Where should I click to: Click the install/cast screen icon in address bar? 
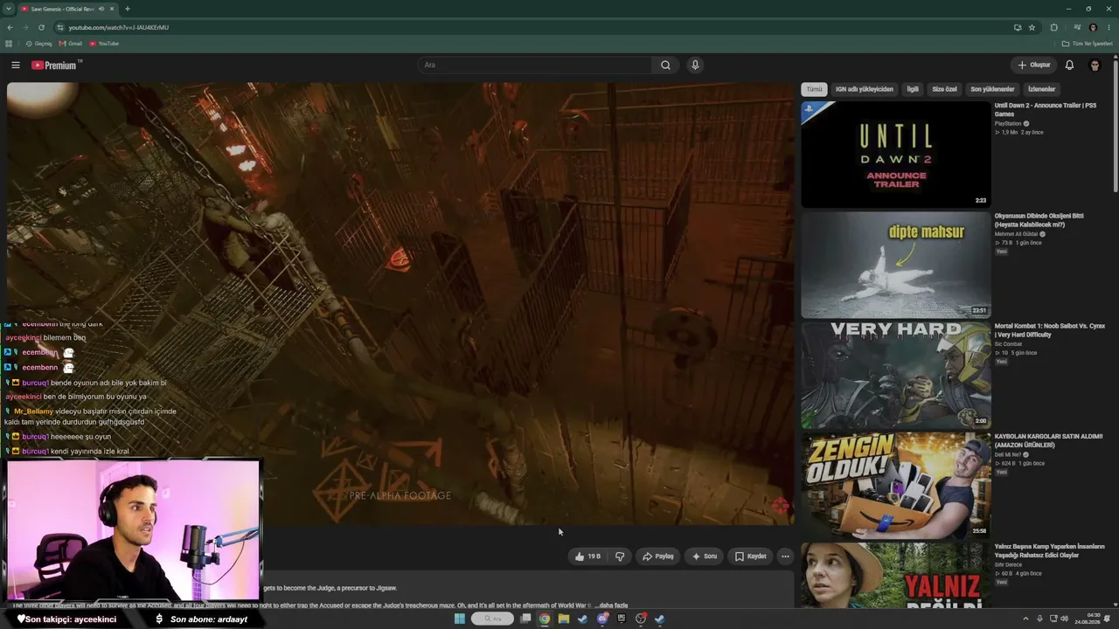[1018, 27]
